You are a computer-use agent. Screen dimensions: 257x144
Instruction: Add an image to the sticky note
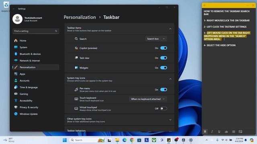point(241,132)
